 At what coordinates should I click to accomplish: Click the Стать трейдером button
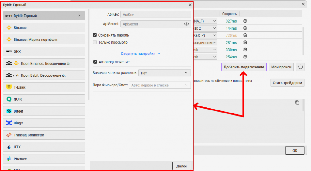[287, 83]
